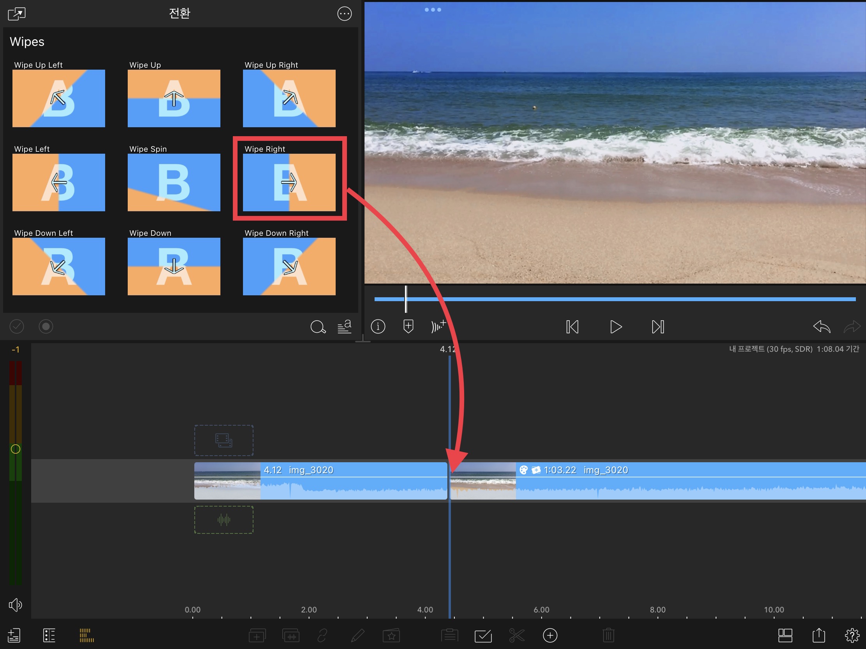Toggle the record circle button
The height and width of the screenshot is (649, 866).
pos(46,326)
